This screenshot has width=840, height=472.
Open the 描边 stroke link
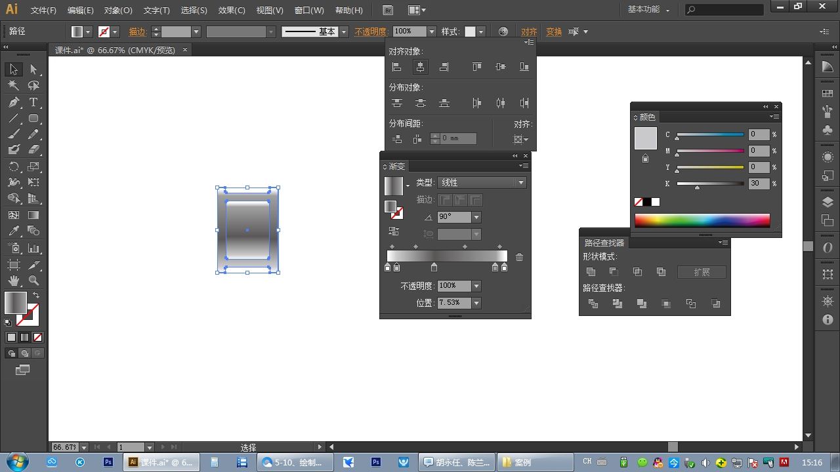pos(137,31)
